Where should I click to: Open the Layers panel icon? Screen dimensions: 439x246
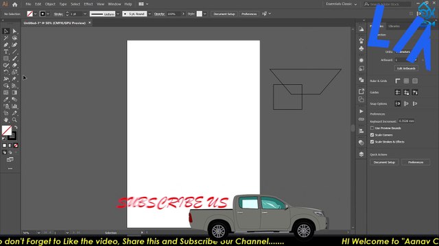point(361,154)
